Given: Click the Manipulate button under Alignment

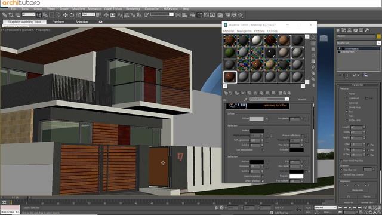Looking at the screenshot, I should pyautogui.click(x=358, y=190).
